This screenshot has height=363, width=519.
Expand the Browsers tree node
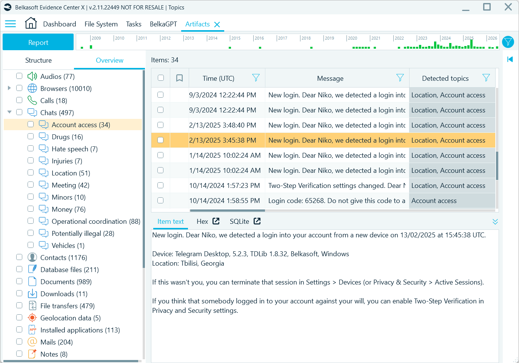(9, 88)
